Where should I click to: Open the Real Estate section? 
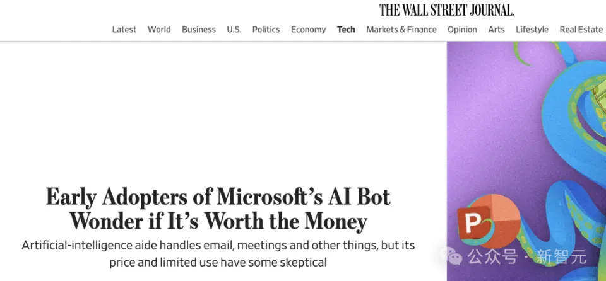coord(581,30)
